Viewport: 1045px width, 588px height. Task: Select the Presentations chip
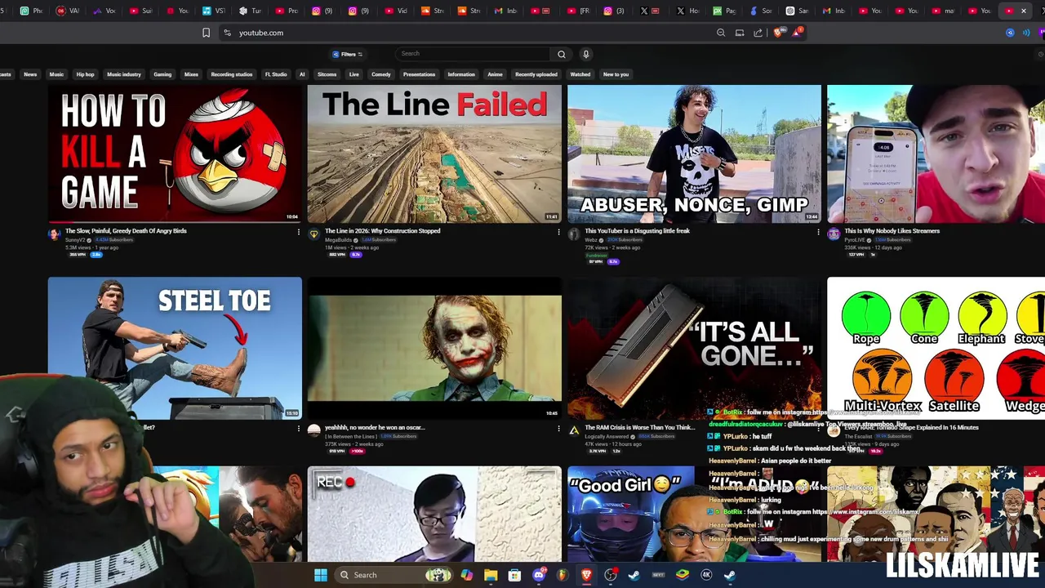click(x=420, y=74)
